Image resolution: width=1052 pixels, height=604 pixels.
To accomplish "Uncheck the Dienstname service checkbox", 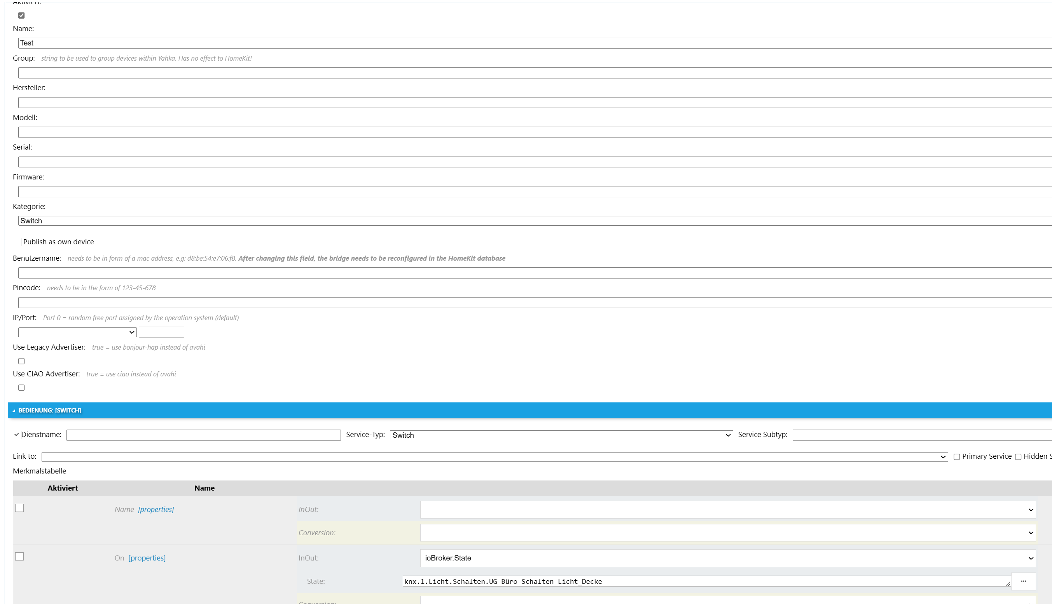I will tap(17, 435).
